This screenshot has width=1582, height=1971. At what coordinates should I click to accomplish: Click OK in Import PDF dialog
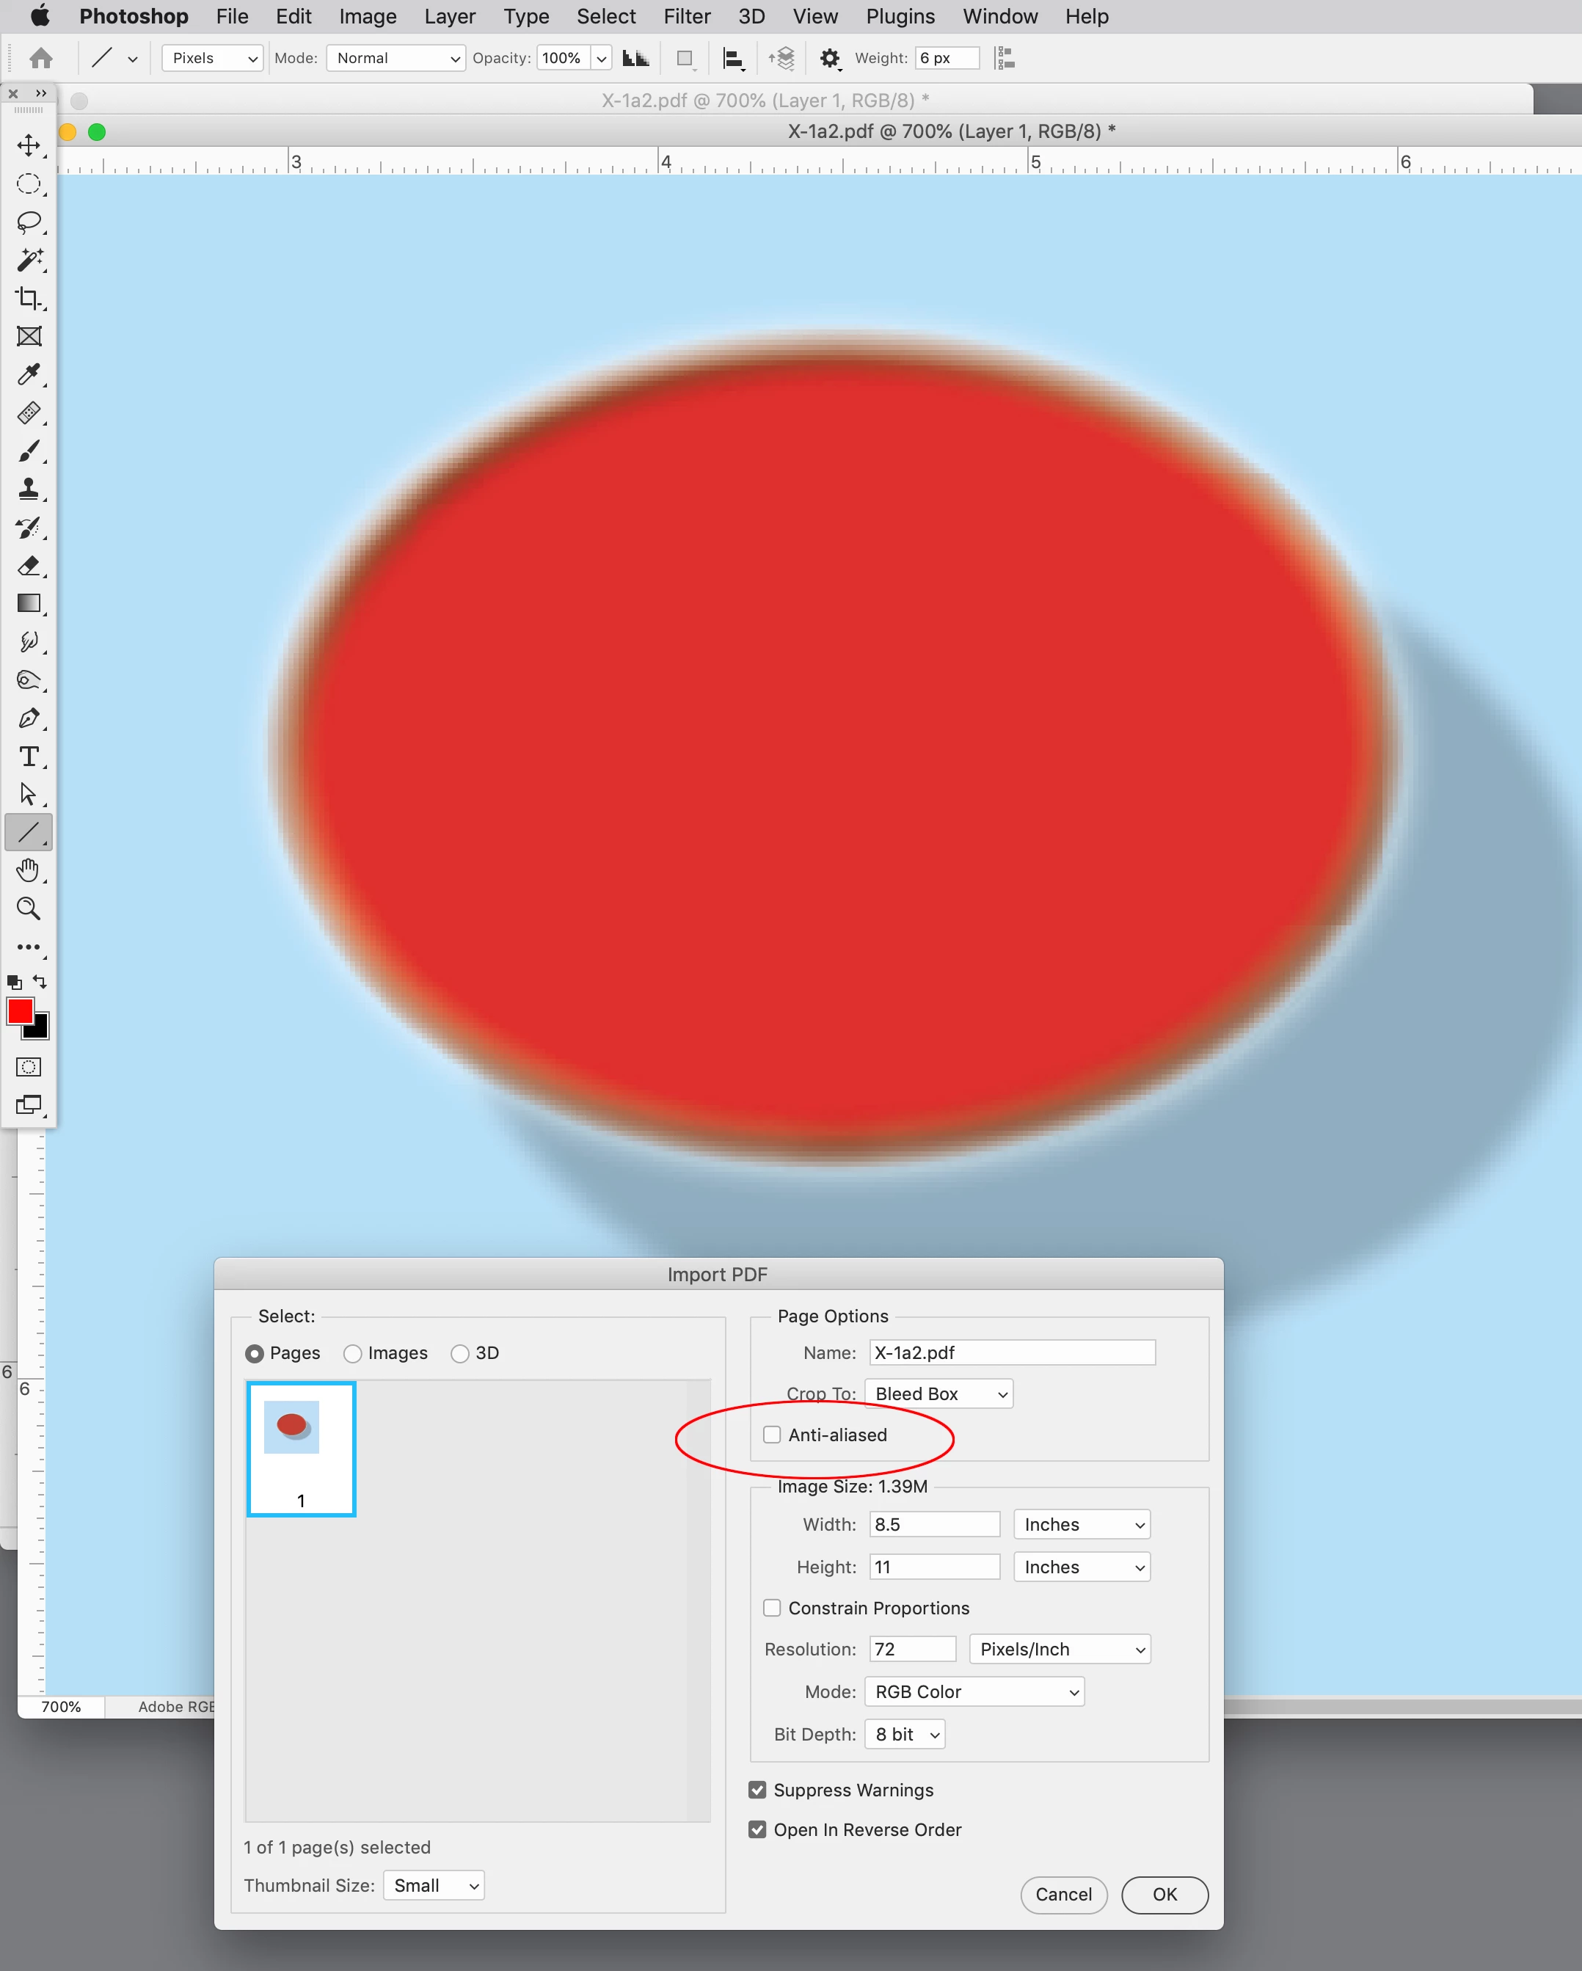click(1164, 1894)
